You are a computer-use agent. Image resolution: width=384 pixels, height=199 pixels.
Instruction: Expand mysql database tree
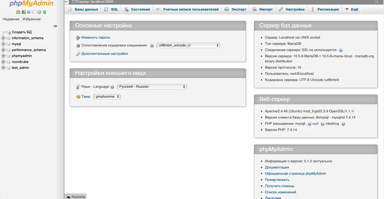coord(3,44)
